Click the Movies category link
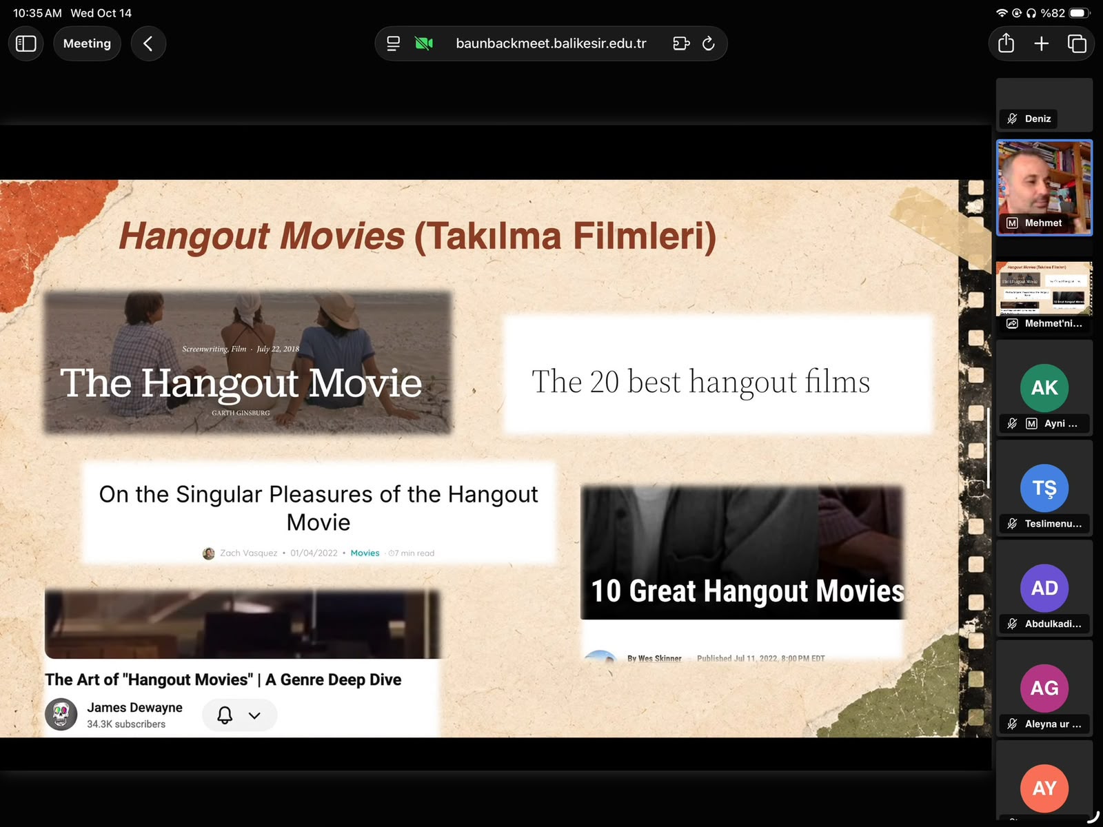Screen dimensions: 1103x827 click(365, 553)
